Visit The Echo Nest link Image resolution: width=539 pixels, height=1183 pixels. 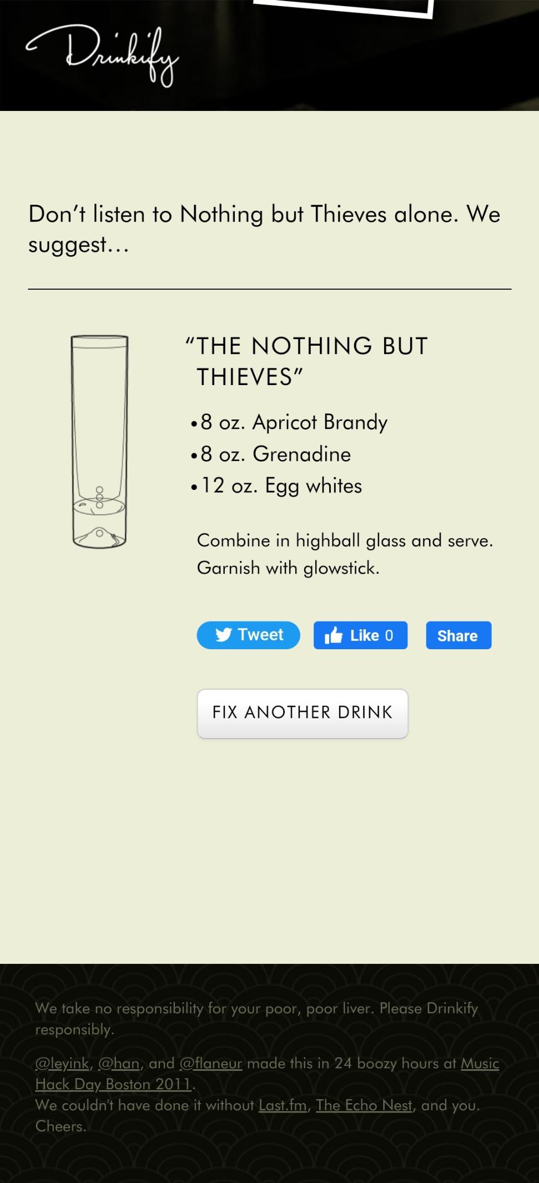pos(364,1105)
